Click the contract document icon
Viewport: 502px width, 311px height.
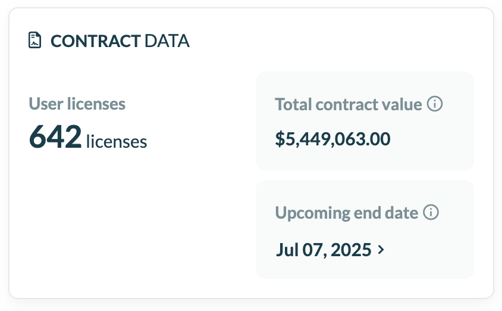click(x=35, y=41)
